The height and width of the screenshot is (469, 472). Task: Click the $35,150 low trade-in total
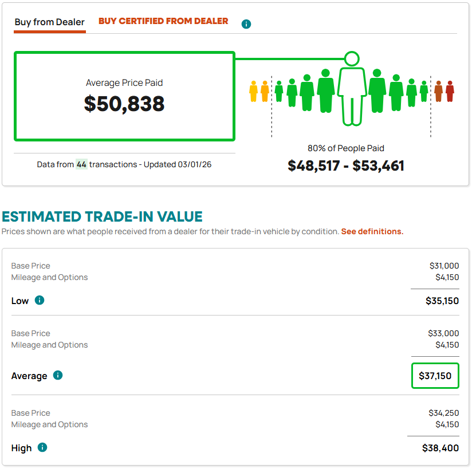coord(442,301)
